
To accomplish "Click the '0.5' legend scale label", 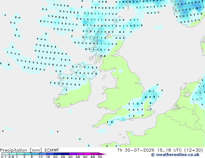I will pyautogui.click(x=11, y=157).
